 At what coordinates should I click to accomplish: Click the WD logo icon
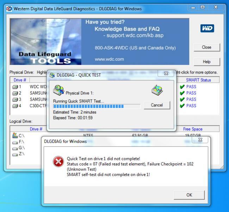pos(207,28)
